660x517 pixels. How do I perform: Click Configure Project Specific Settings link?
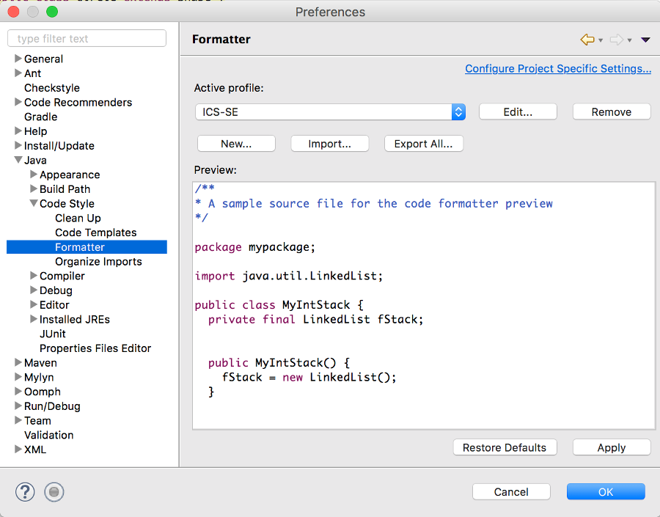click(557, 68)
